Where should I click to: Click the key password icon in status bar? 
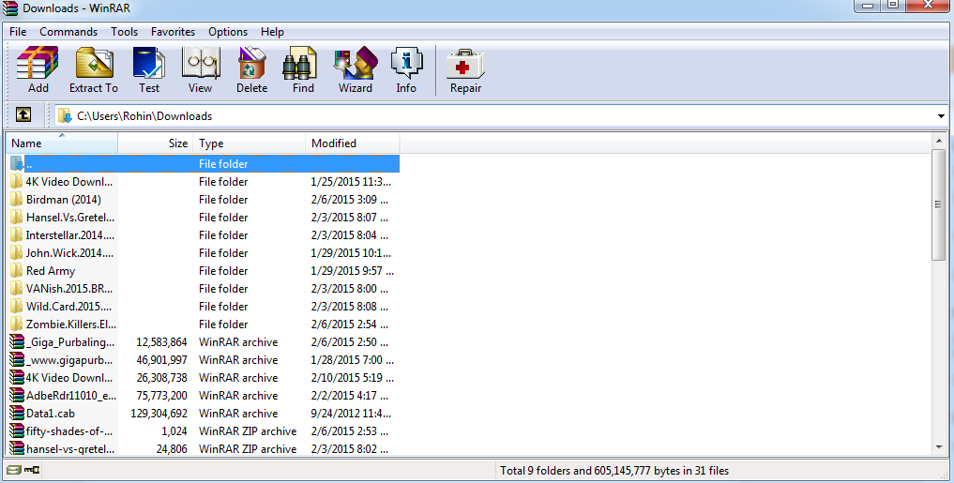click(x=32, y=470)
